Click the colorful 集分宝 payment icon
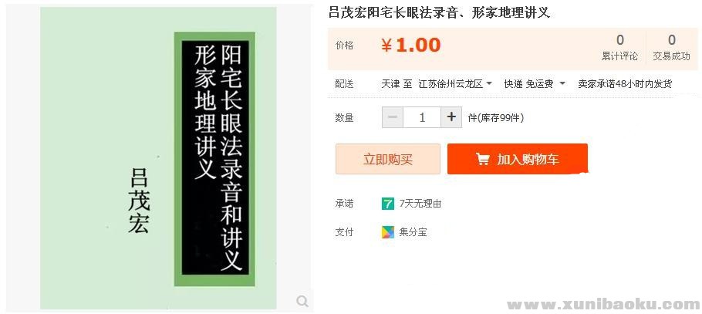Screen dimensions: 702x314 pyautogui.click(x=388, y=232)
